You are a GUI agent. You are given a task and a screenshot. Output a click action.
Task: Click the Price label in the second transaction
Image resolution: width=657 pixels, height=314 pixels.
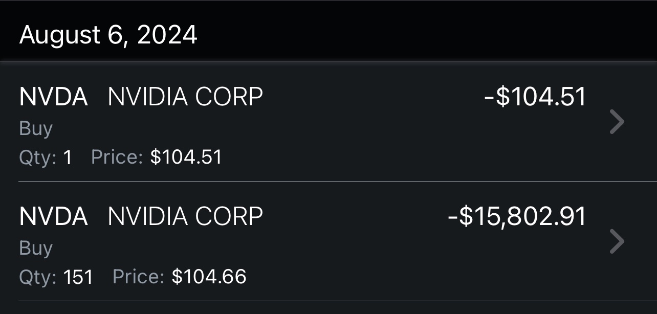click(138, 277)
